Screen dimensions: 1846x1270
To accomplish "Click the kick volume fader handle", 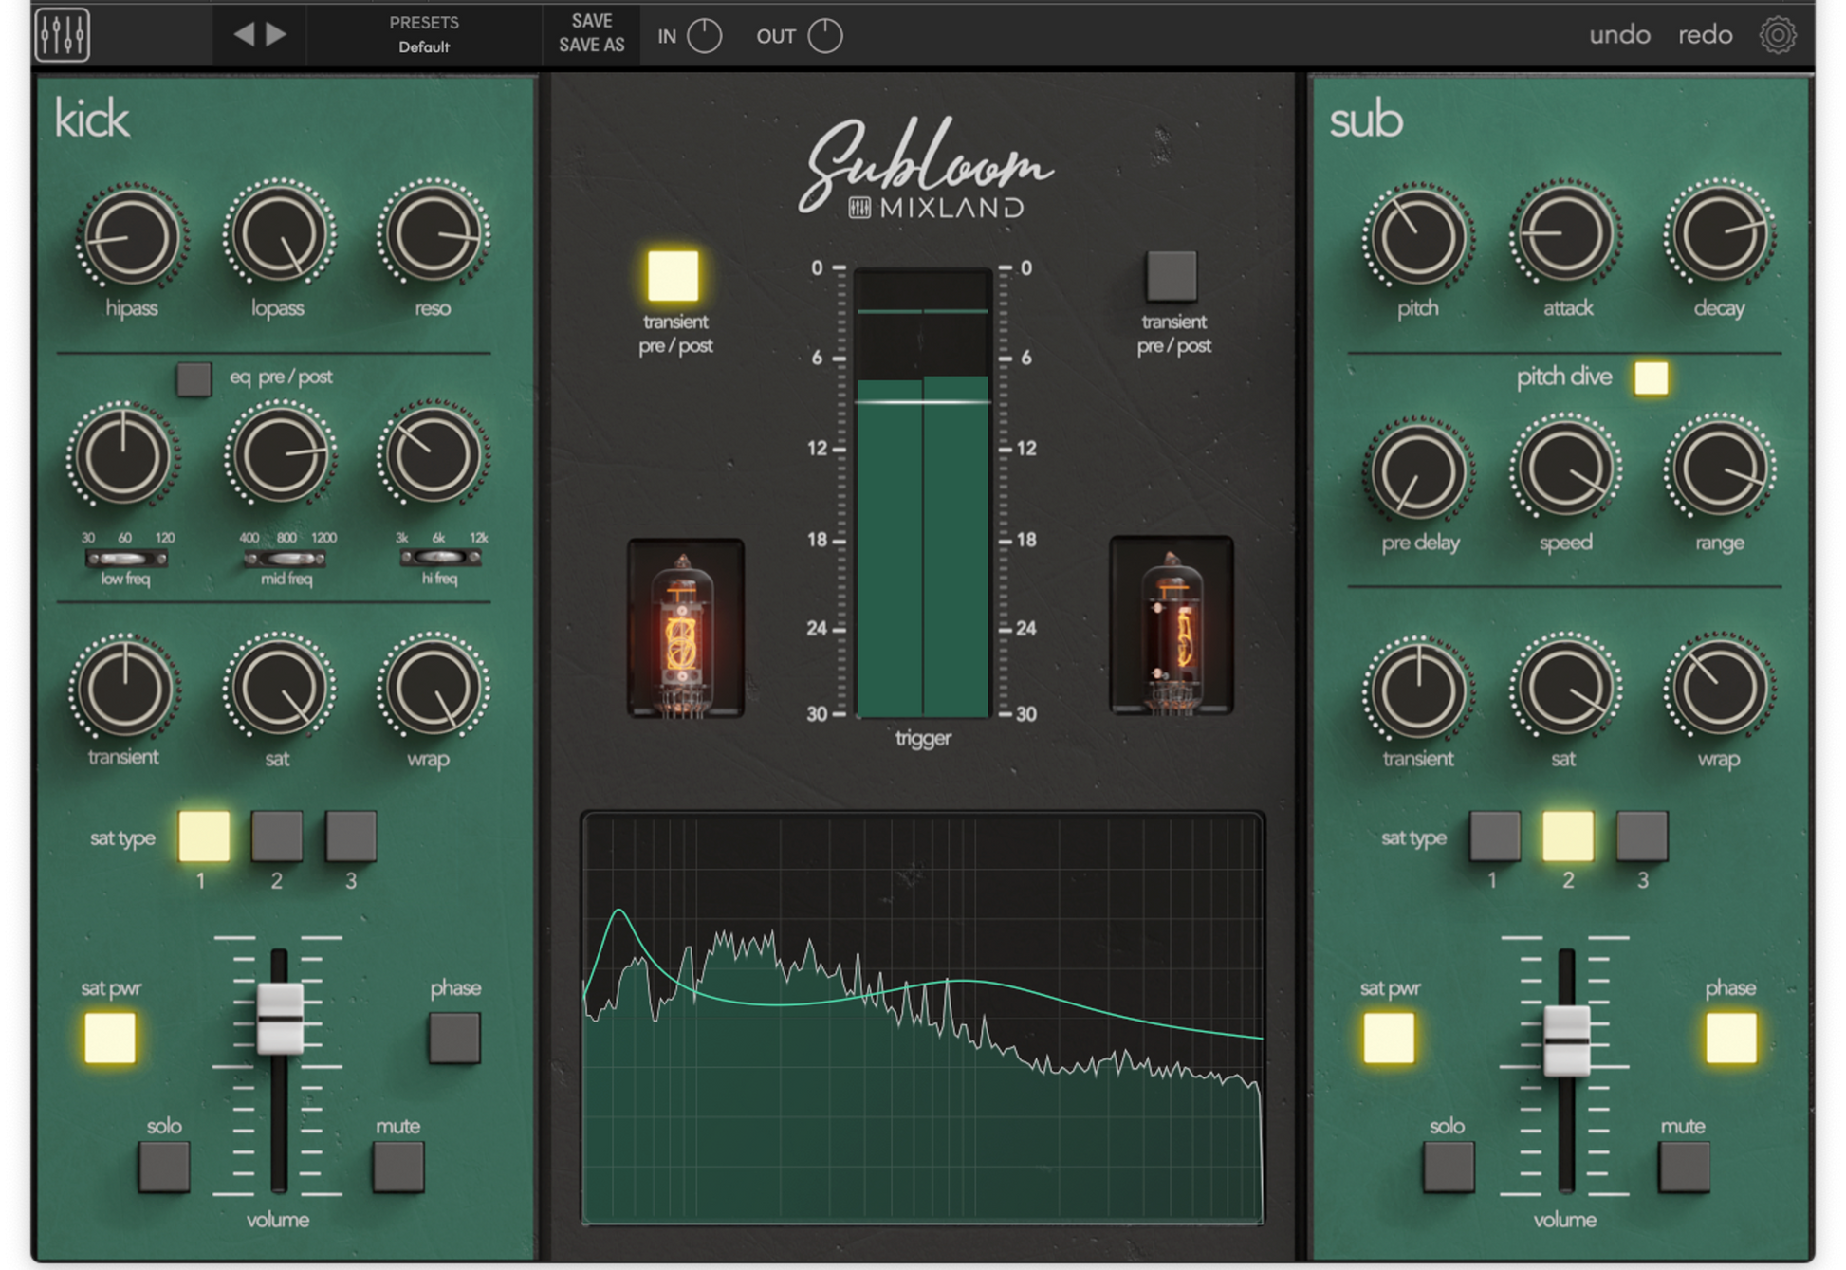I will [280, 1019].
